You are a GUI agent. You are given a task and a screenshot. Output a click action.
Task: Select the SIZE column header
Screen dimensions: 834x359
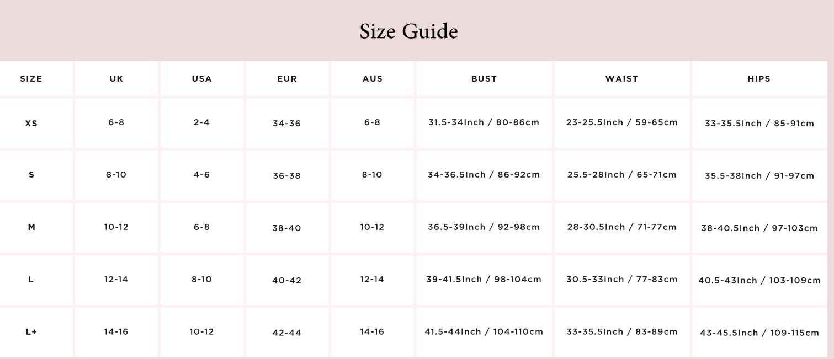click(31, 79)
